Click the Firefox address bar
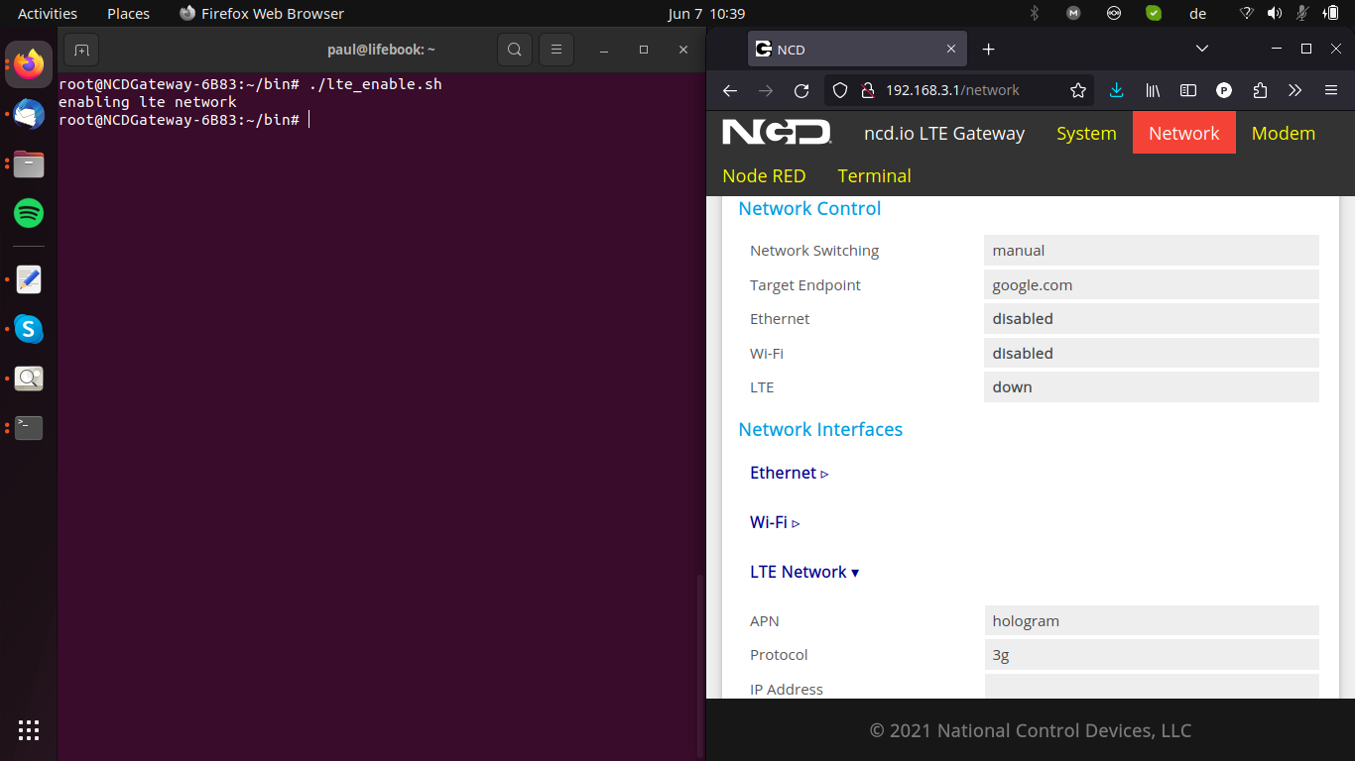Viewport: 1355px width, 761px height. click(957, 90)
